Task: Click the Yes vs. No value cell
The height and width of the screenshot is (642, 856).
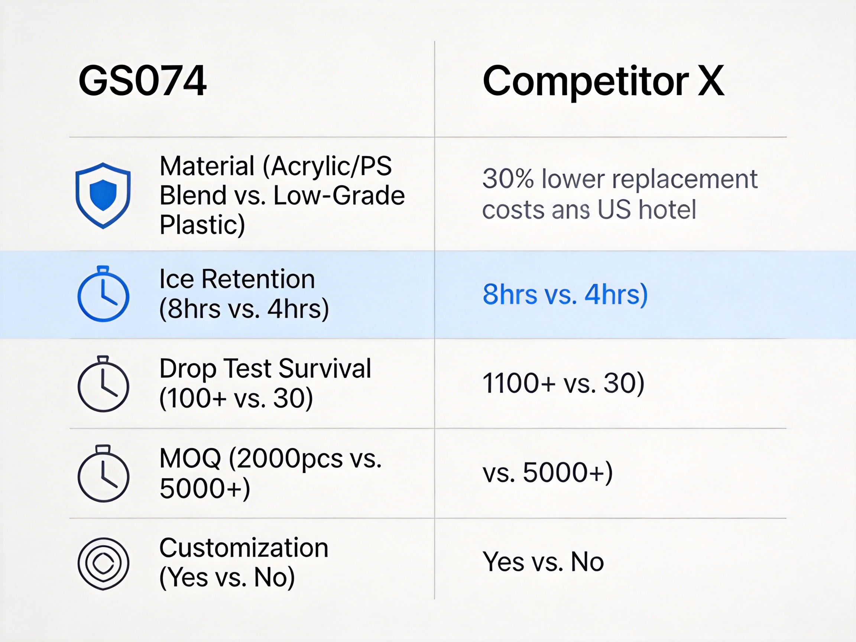Action: pyautogui.click(x=543, y=562)
